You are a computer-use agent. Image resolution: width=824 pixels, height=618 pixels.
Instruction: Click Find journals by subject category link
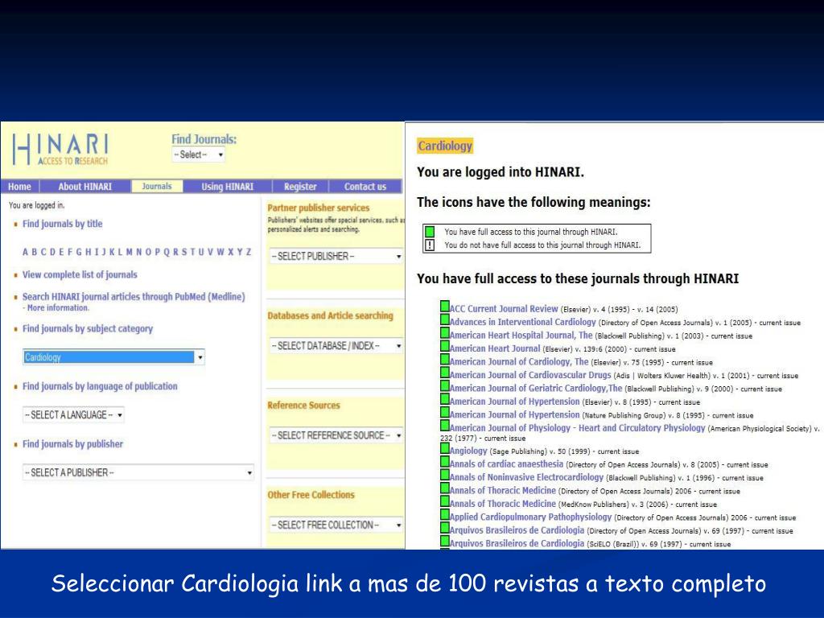coord(87,328)
